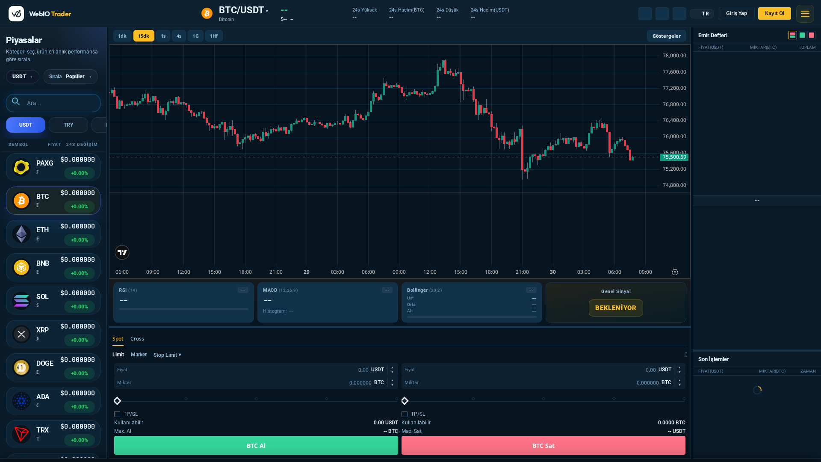Image resolution: width=821 pixels, height=462 pixels.
Task: Click the DOGE coin icon
Action: [x=21, y=367]
